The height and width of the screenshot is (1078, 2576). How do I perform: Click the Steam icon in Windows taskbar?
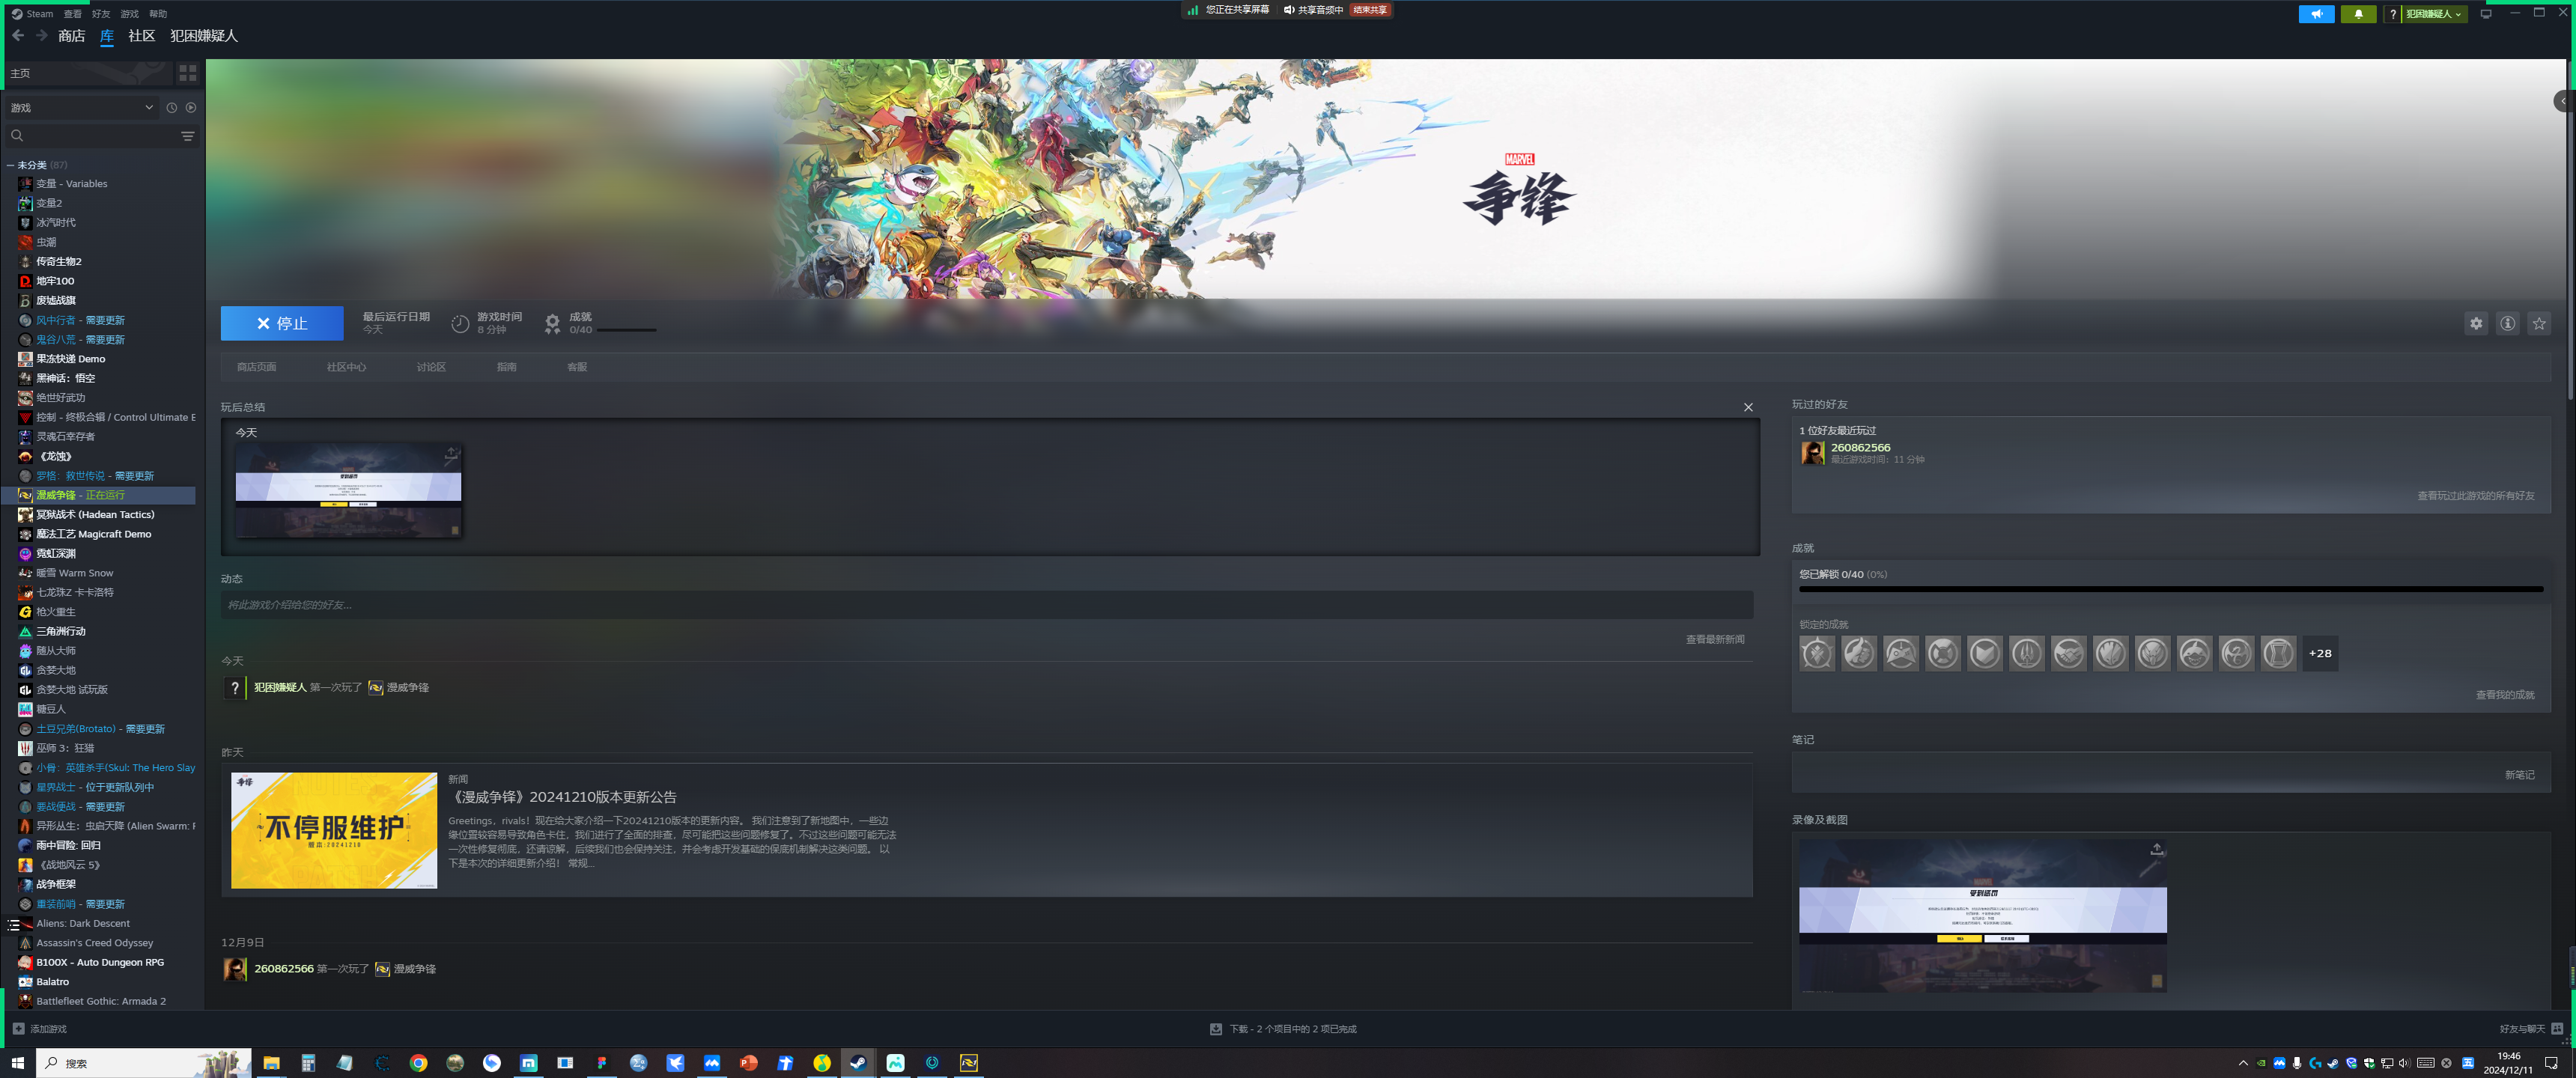[x=858, y=1062]
